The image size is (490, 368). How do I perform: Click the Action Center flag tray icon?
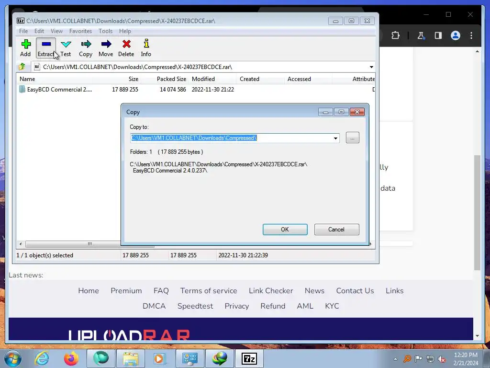pyautogui.click(x=418, y=359)
